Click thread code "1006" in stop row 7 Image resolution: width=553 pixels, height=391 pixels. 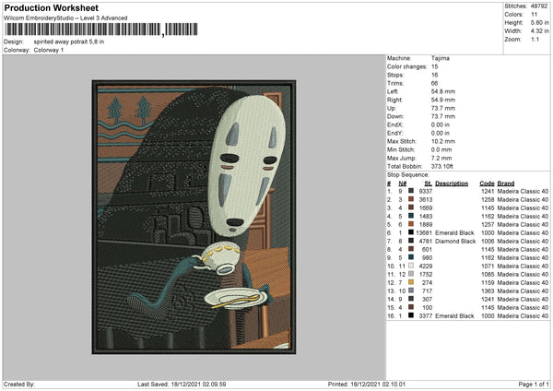pos(488,241)
